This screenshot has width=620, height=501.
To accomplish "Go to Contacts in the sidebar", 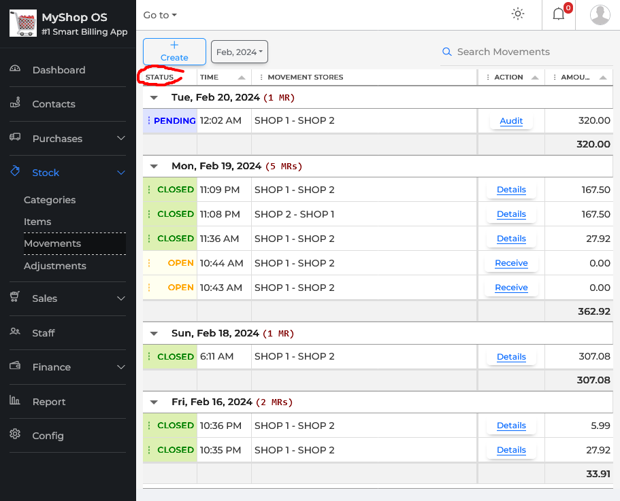I will (53, 104).
